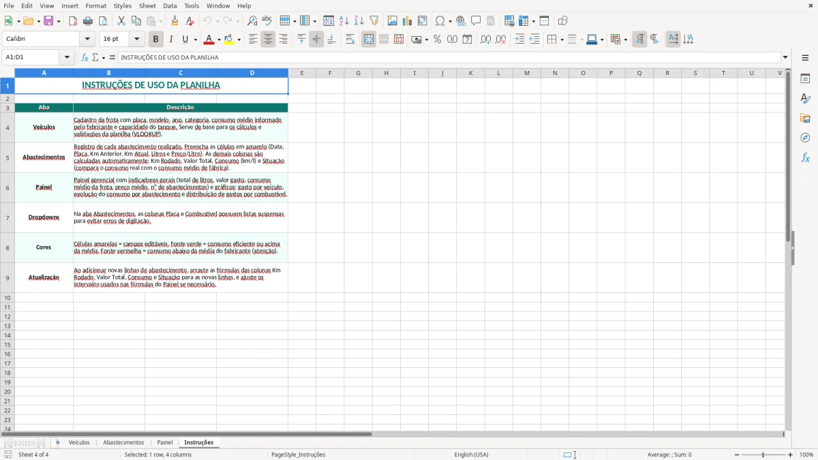Insert special character omega icon
Viewport: 818px width, 460px height.
[440, 21]
